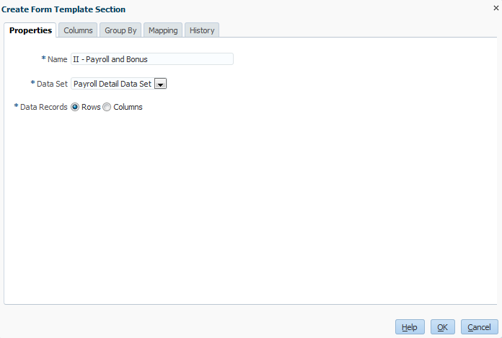Viewport: 502px width, 338px height.
Task: Go to the Group By tab
Action: [120, 30]
